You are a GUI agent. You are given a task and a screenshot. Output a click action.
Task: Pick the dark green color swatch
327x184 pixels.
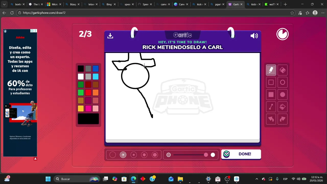(x=81, y=85)
